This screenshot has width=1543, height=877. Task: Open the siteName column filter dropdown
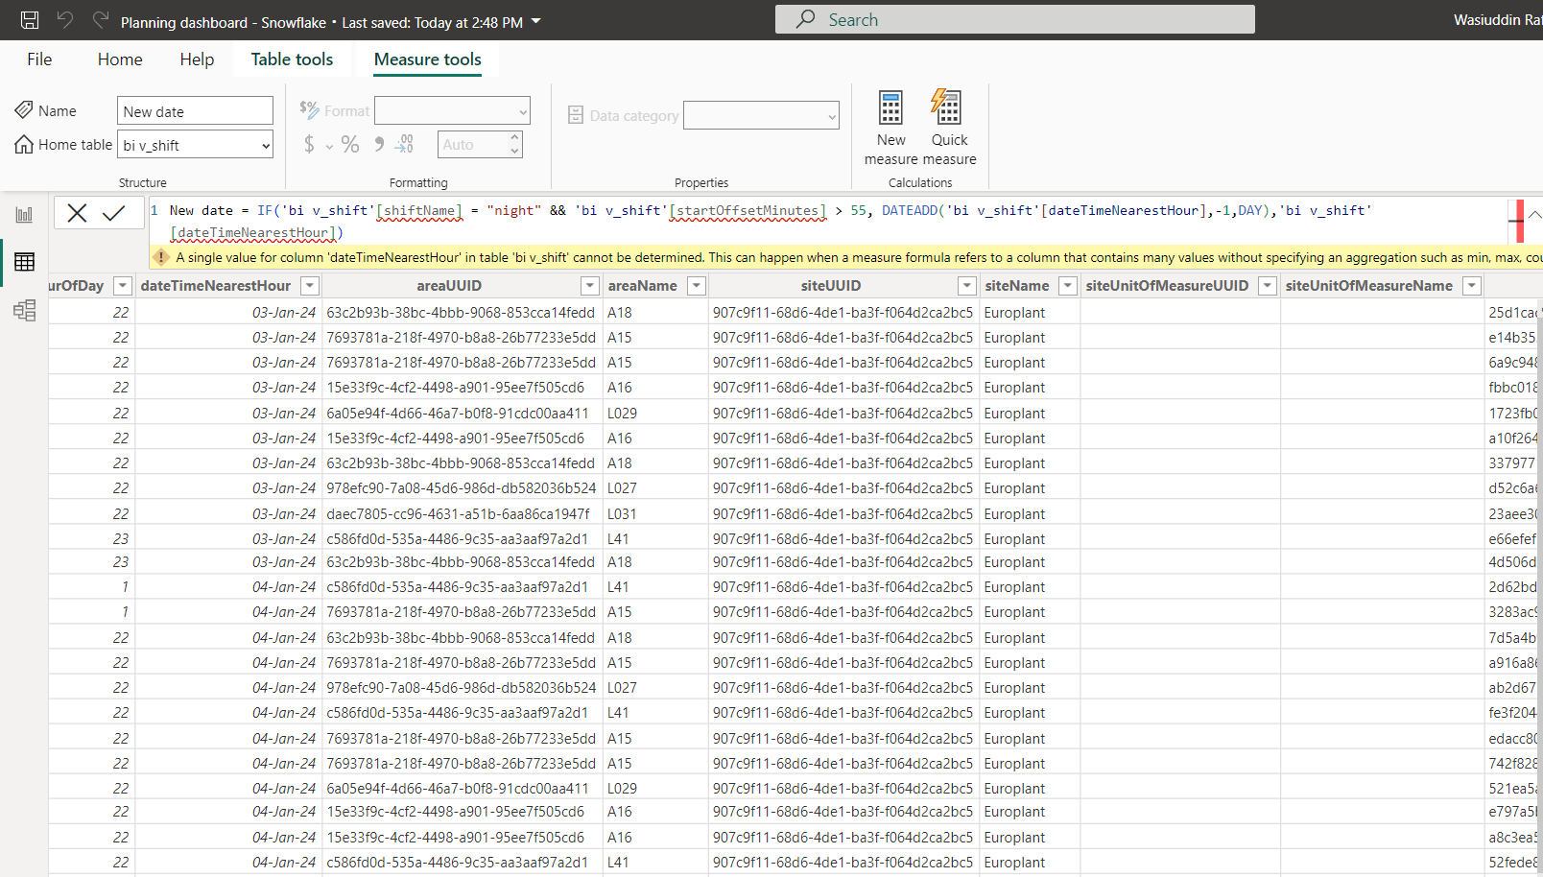(x=1068, y=286)
